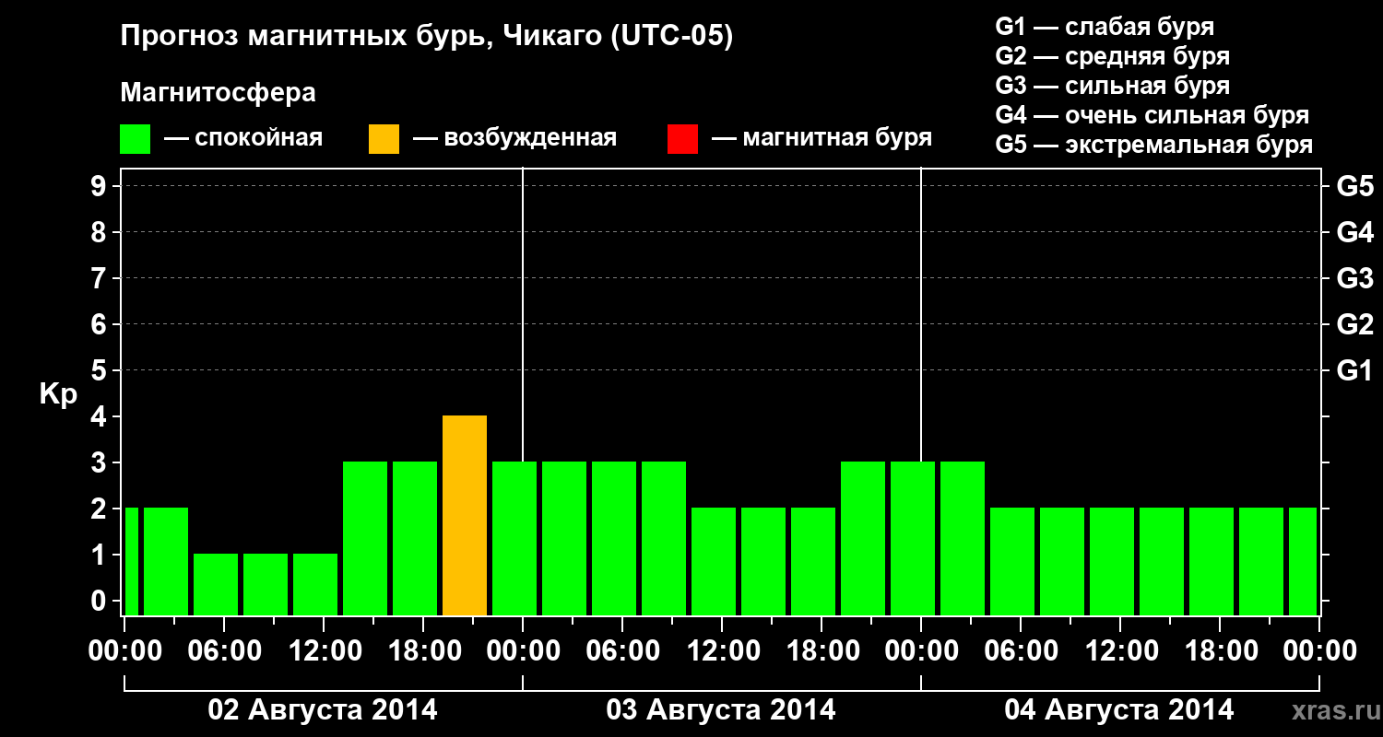Image resolution: width=1383 pixels, height=737 pixels.
Task: Click the right-axis 'G2' storm level label
Action: tap(1355, 324)
